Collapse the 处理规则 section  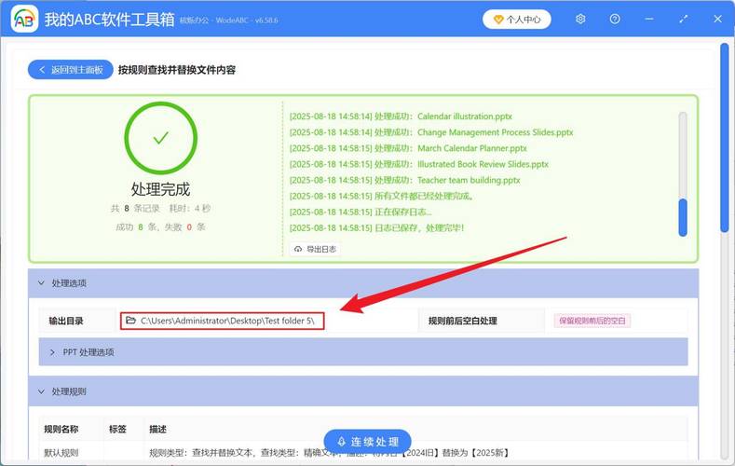363,391
